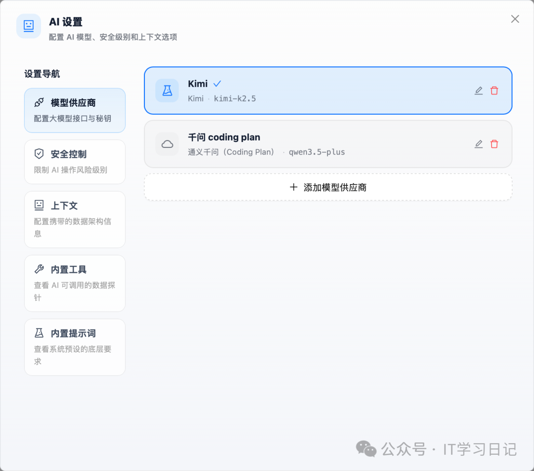Click the wrench icon beside 内置工具
This screenshot has height=471, width=534.
coord(39,269)
